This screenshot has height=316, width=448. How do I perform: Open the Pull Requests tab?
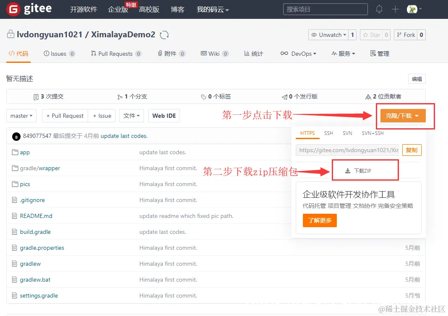(x=116, y=54)
